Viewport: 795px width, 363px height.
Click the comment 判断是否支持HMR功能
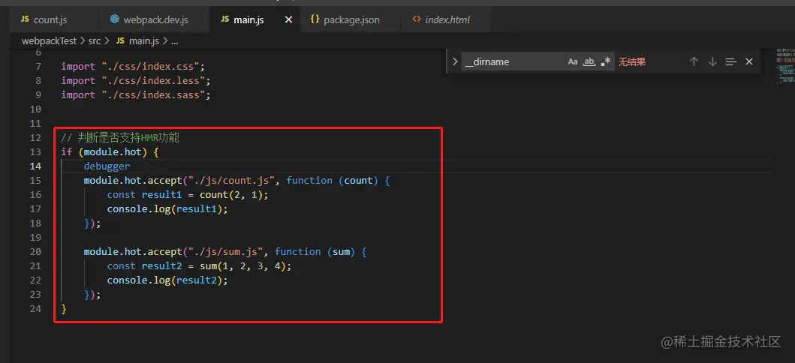(x=120, y=138)
